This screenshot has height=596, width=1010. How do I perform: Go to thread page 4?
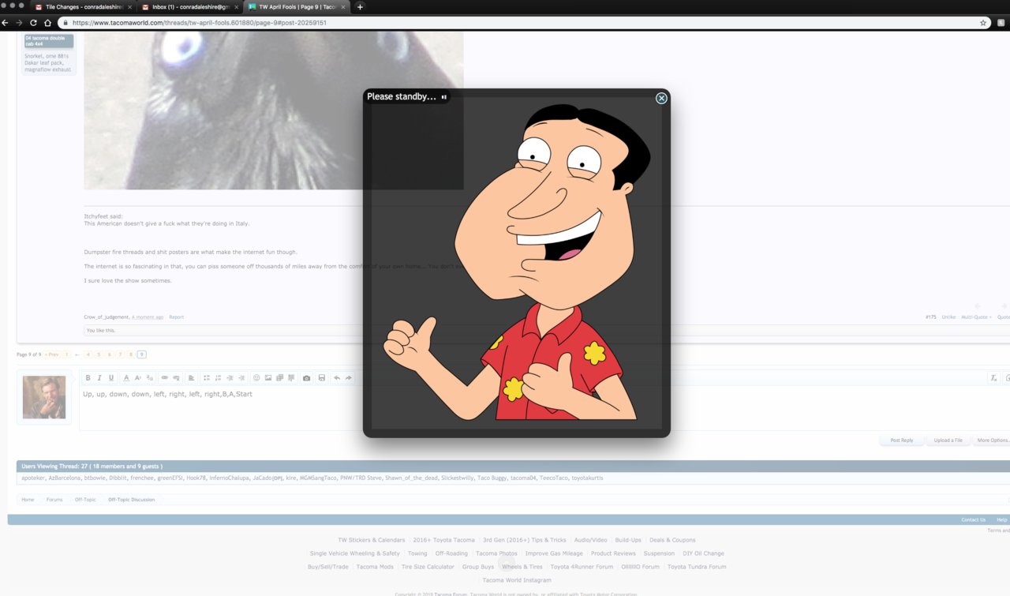tap(88, 354)
